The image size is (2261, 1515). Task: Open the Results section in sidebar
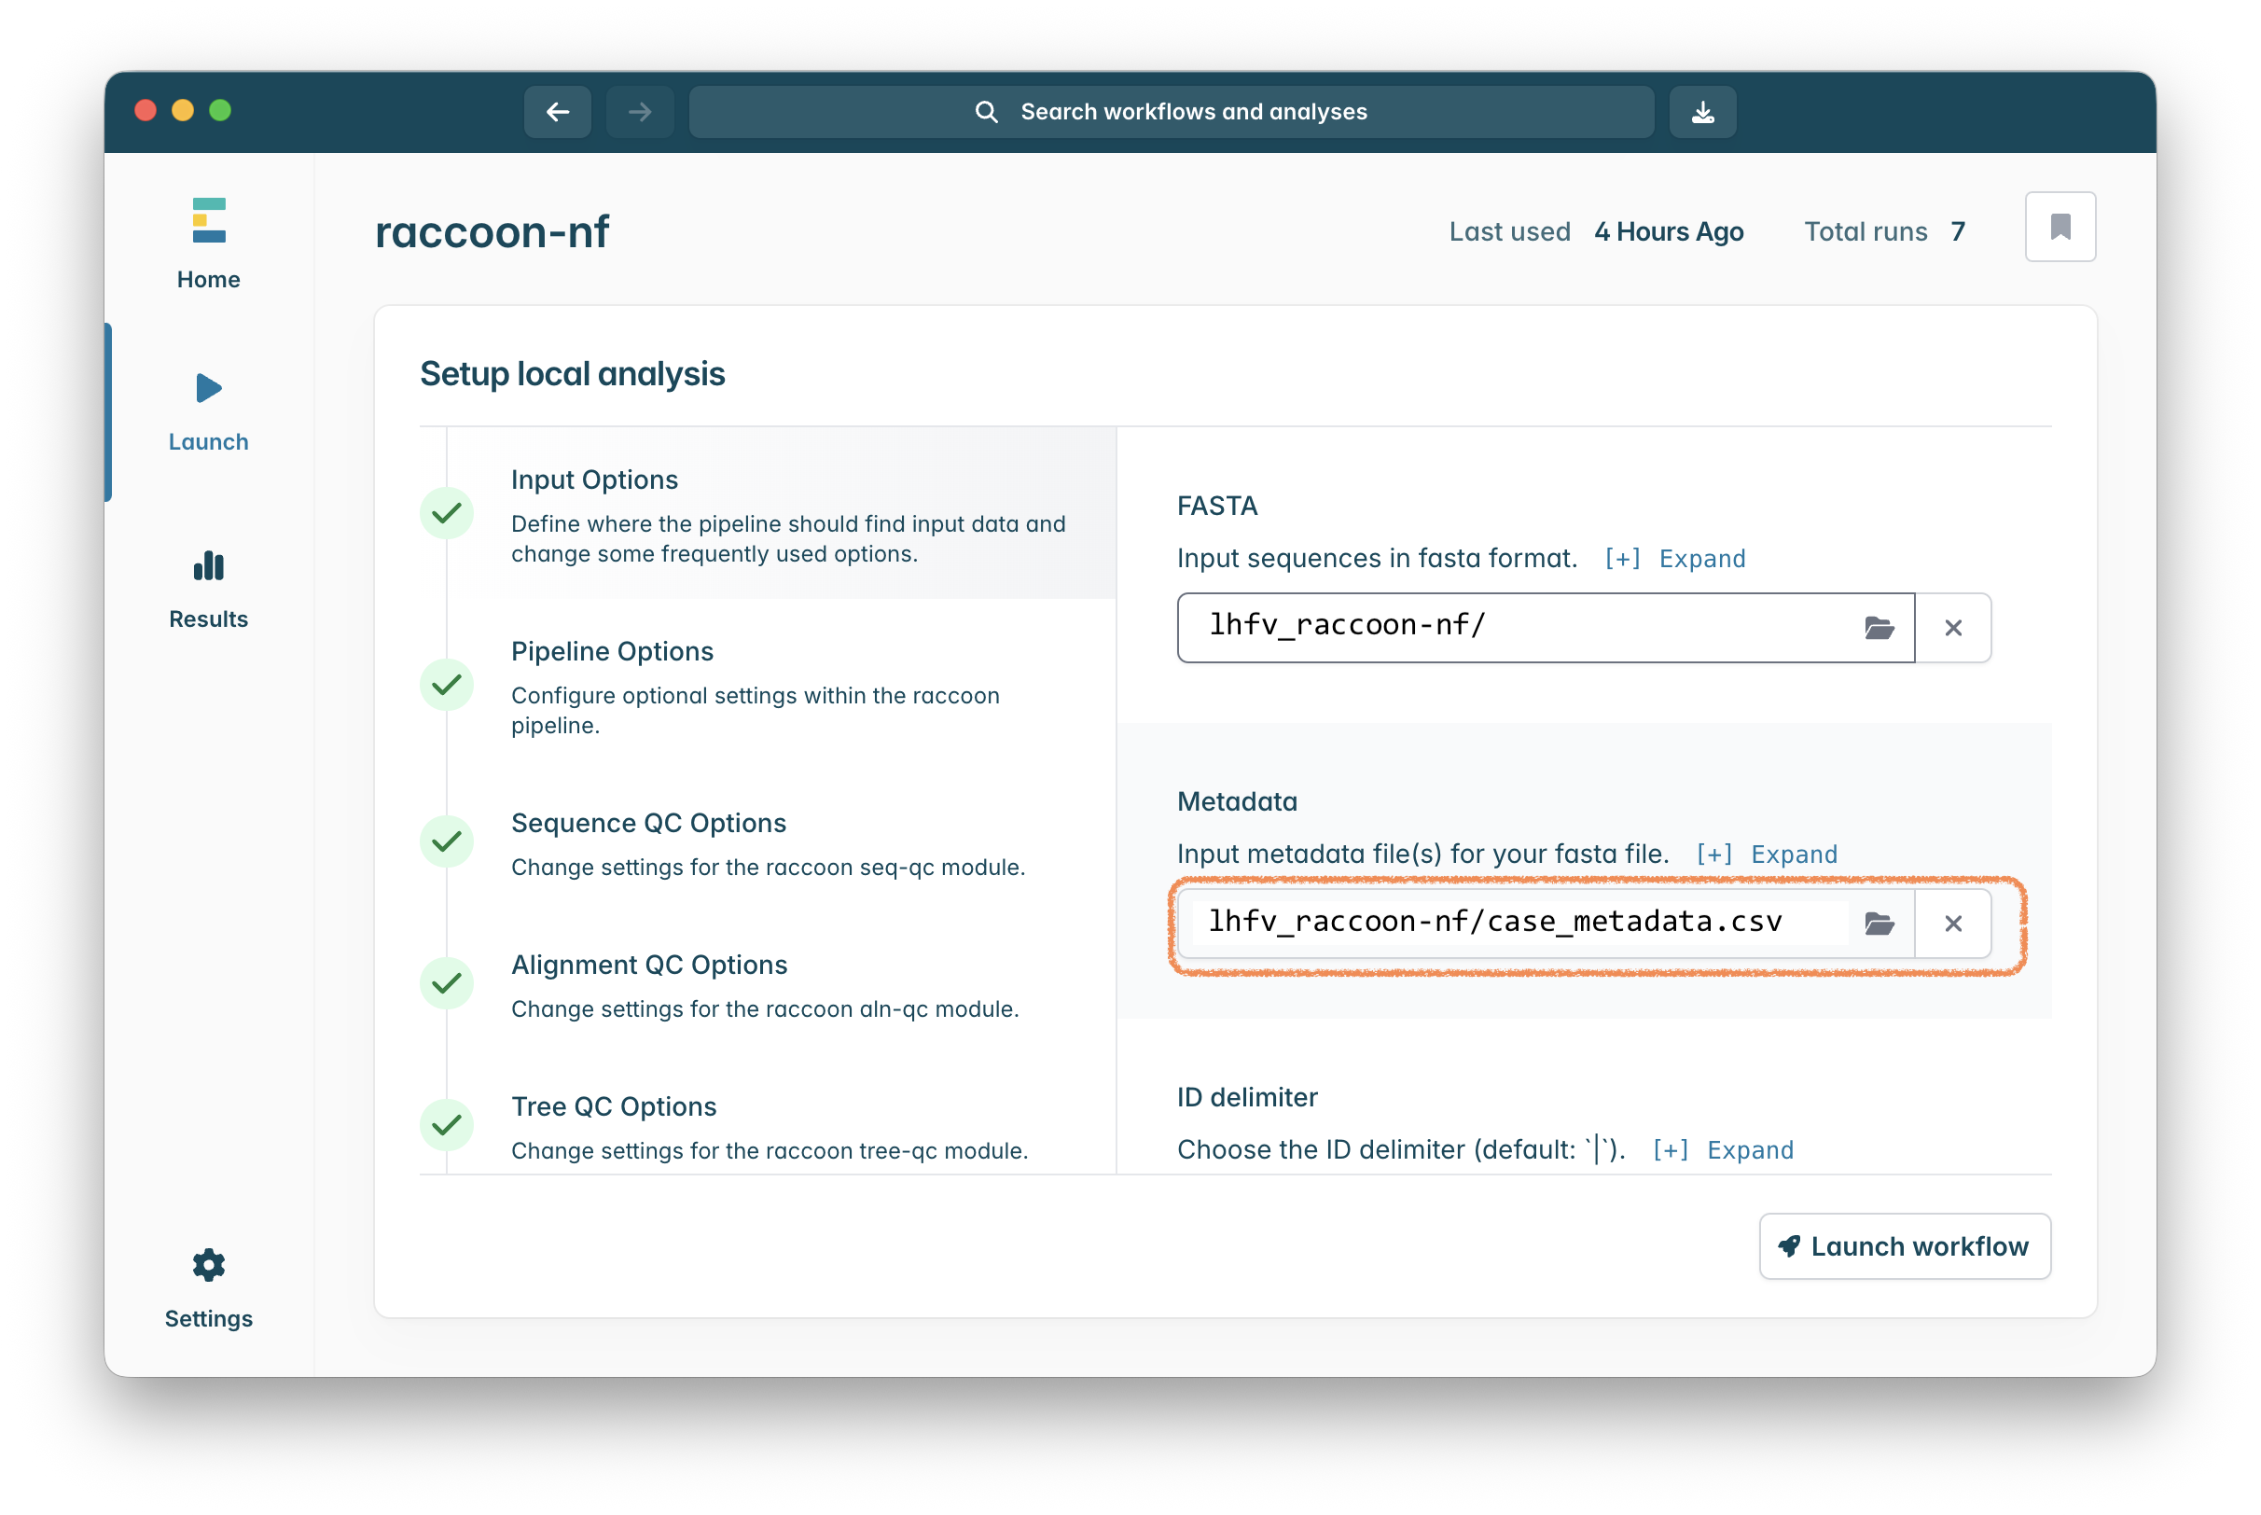point(209,590)
